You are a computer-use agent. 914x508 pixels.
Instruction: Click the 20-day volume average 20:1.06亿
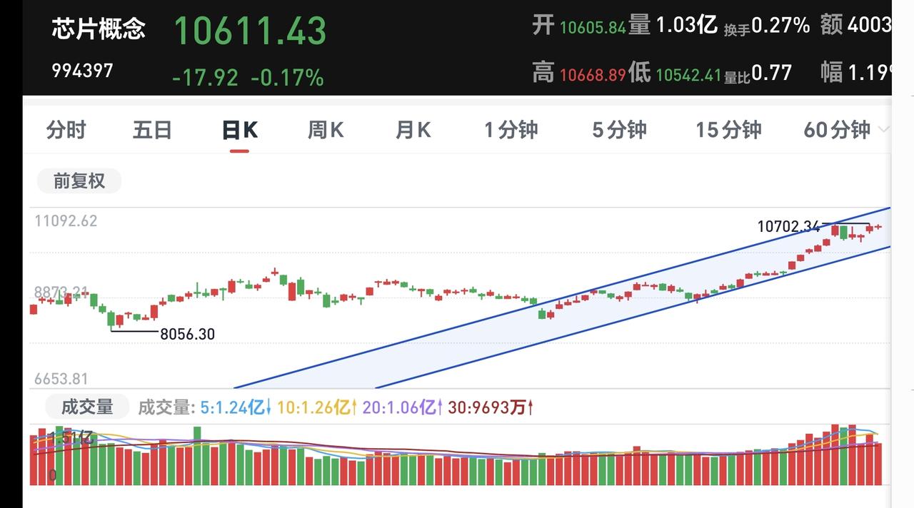click(403, 407)
